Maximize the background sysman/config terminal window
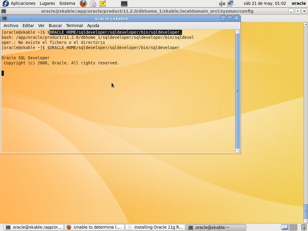The image size is (308, 231). [297, 11]
